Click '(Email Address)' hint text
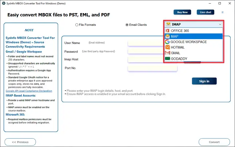Screen dimensions: 235x147 pyautogui.click(x=97, y=43)
